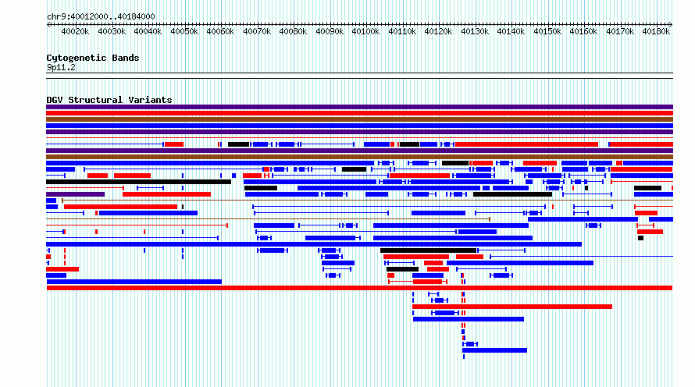Click the 40020k ruler label
695x387 pixels.
(x=75, y=31)
